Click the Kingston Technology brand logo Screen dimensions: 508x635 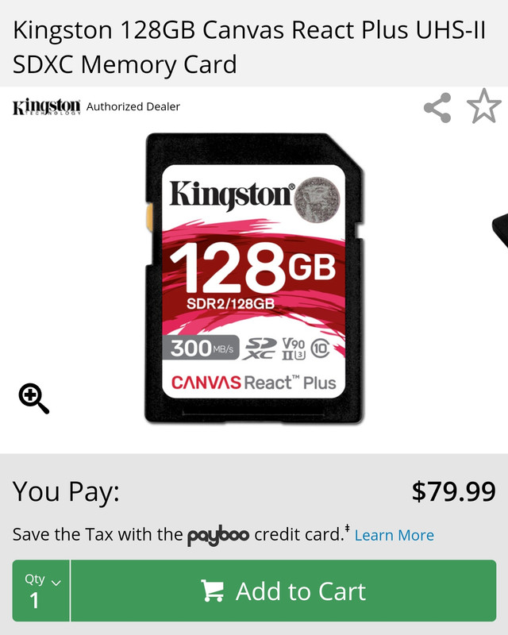[x=47, y=106]
